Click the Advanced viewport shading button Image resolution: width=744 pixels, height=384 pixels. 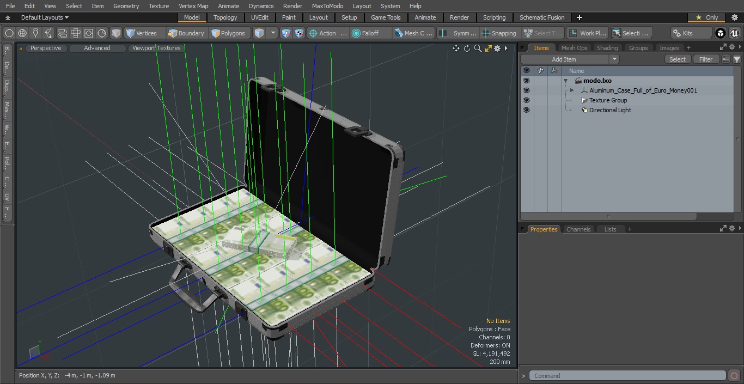pyautogui.click(x=97, y=48)
